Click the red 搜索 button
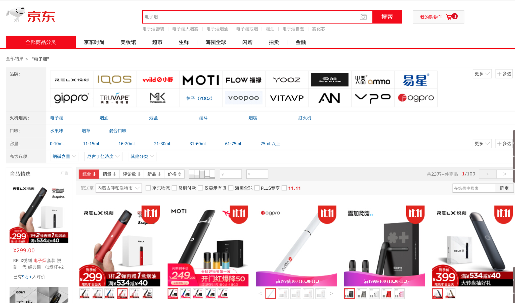Image resolution: width=515 pixels, height=303 pixels. pyautogui.click(x=387, y=17)
